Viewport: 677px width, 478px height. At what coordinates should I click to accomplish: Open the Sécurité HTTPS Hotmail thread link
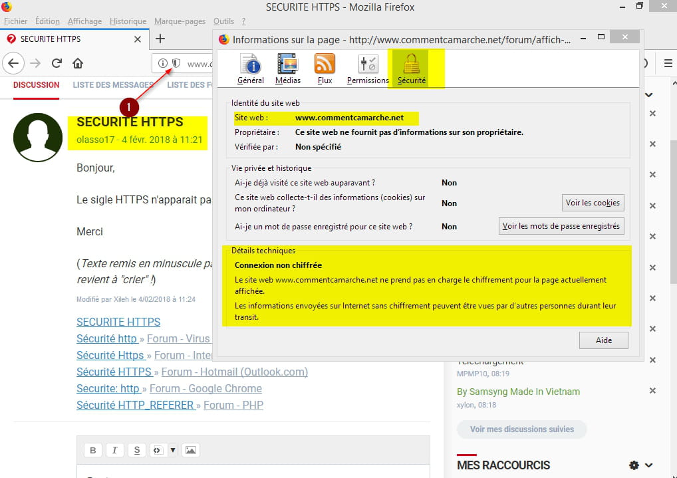[114, 372]
